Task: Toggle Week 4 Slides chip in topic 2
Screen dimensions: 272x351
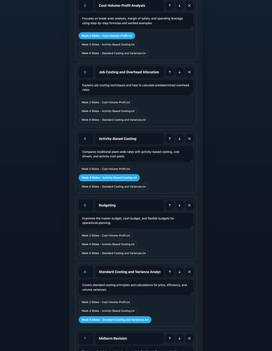Action: tap(108, 45)
